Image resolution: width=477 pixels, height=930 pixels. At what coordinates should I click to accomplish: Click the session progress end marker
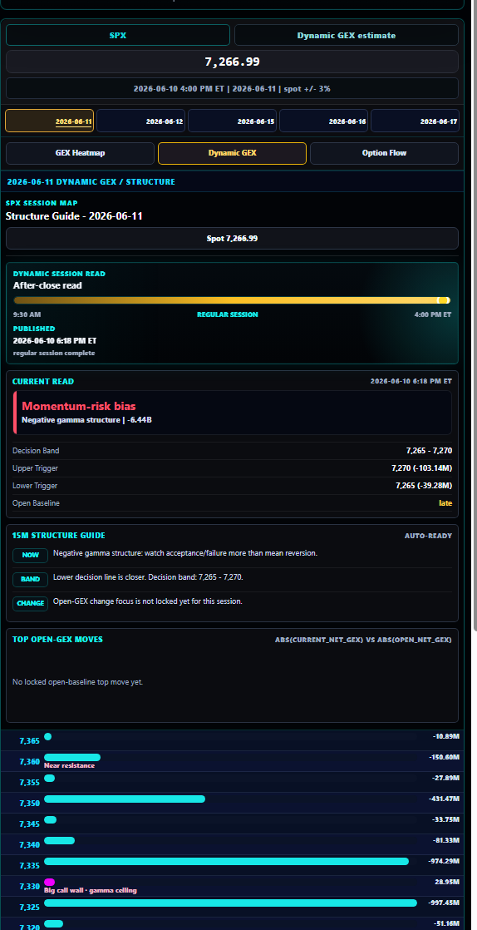443,300
